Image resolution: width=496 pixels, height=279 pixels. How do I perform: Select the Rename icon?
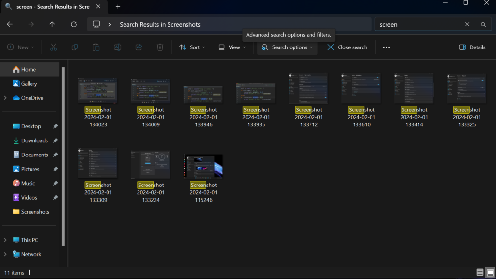(x=117, y=47)
